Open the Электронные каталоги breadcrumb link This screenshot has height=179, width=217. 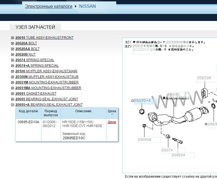click(x=48, y=6)
